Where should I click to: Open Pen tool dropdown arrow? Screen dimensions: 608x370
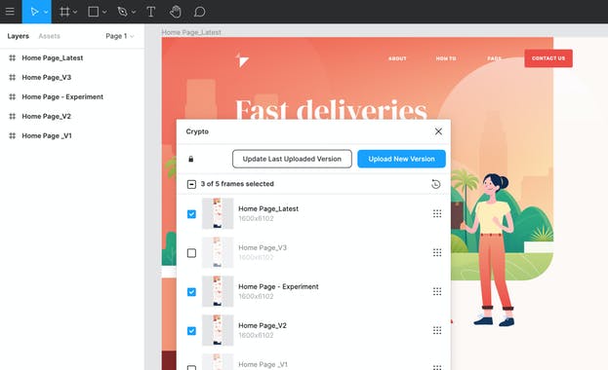click(x=134, y=12)
